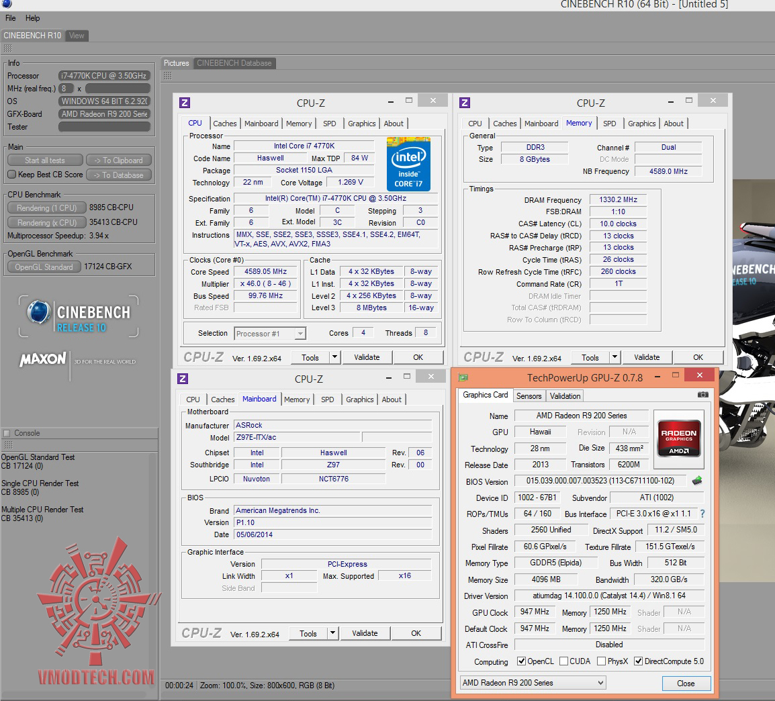Switch to GPU-Z Sensors tab
This screenshot has width=775, height=701.
tap(529, 395)
